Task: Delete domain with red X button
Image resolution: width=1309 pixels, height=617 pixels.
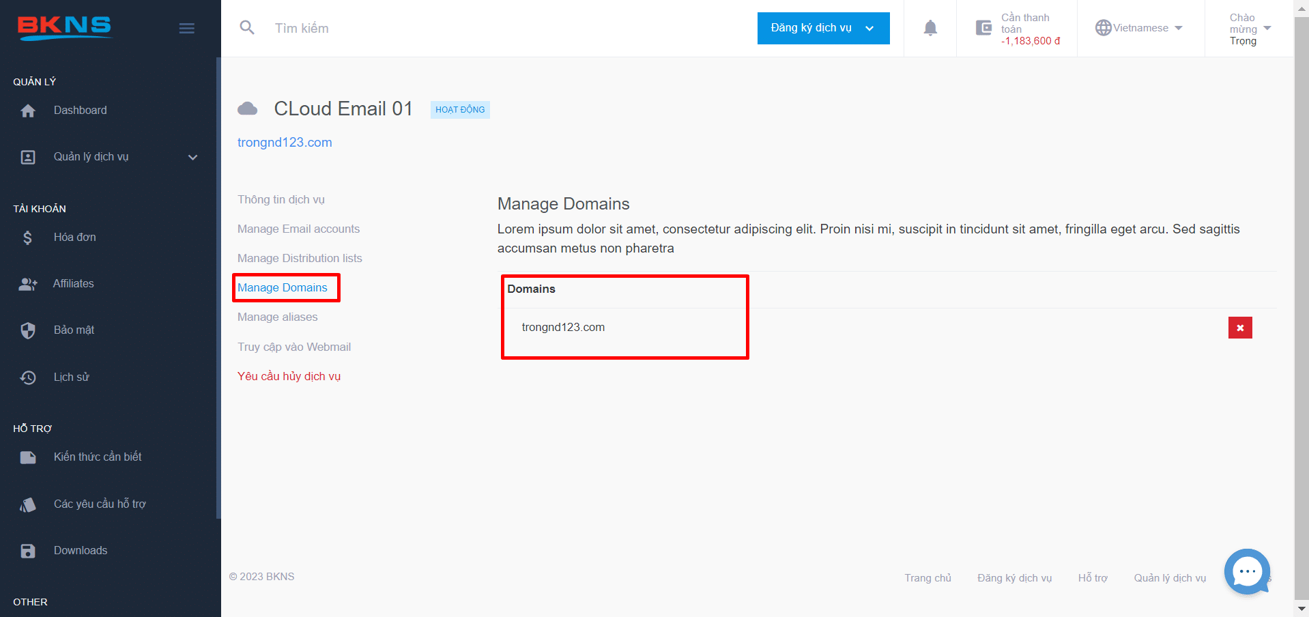Action: coord(1240,328)
